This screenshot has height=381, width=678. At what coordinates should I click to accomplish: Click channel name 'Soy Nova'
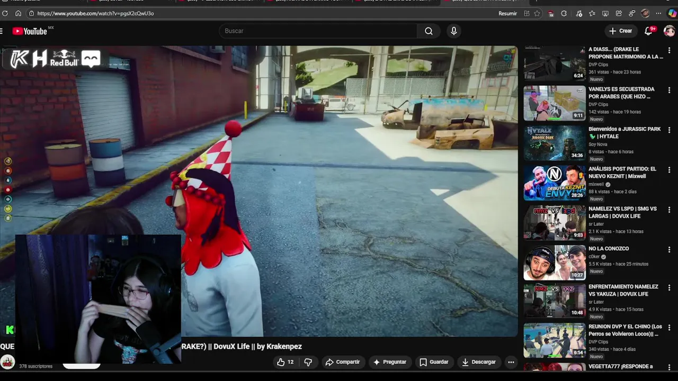pyautogui.click(x=597, y=144)
